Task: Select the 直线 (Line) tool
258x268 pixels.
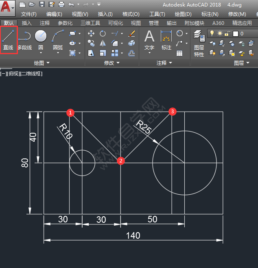Action: point(8,41)
